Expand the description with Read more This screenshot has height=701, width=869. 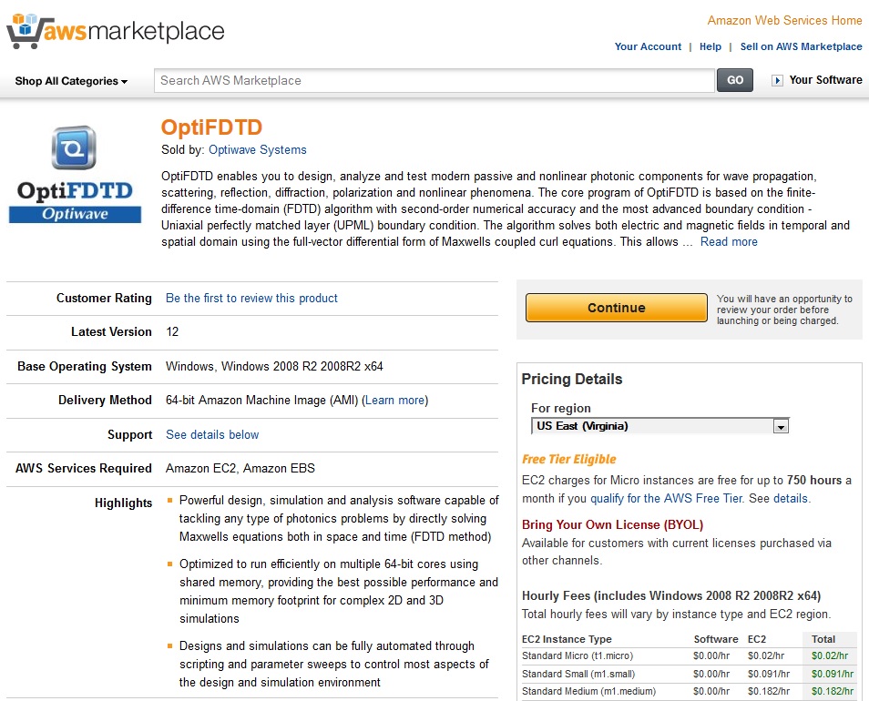pyautogui.click(x=728, y=242)
